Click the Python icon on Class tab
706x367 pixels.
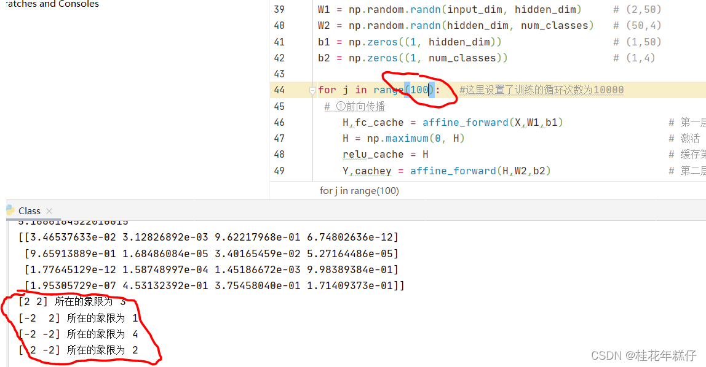click(x=10, y=211)
